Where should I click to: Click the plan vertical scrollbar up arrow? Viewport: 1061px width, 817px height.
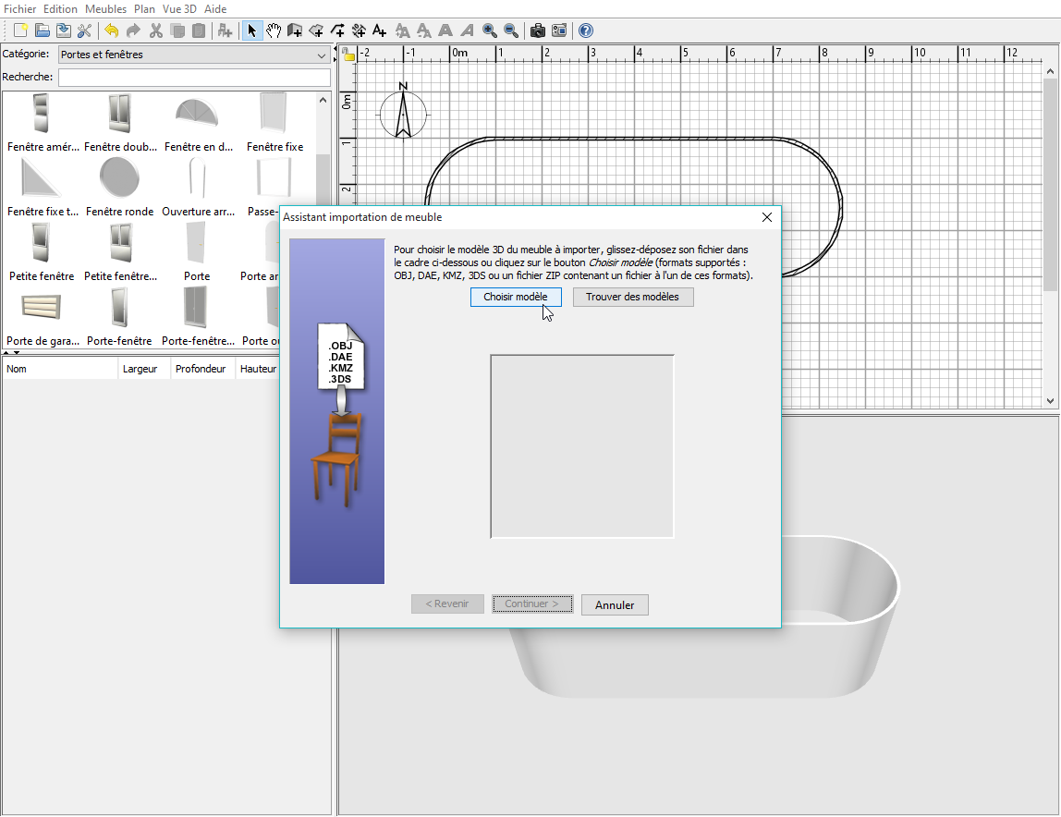click(x=1050, y=71)
